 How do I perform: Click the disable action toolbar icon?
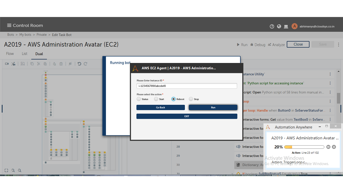pyautogui.click(x=70, y=64)
